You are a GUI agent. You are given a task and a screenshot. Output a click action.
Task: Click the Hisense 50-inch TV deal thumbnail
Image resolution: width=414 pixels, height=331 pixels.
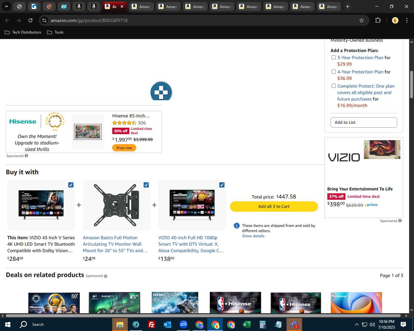coord(54,303)
